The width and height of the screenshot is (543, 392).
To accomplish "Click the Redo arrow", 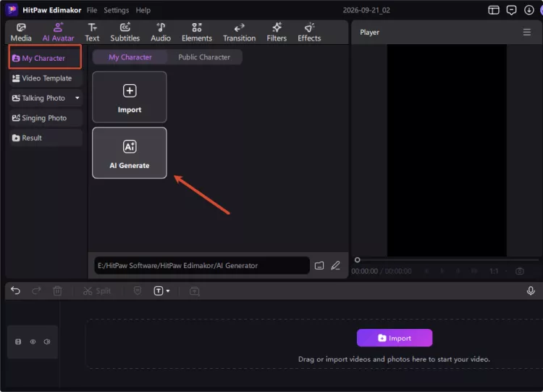I will pos(36,291).
